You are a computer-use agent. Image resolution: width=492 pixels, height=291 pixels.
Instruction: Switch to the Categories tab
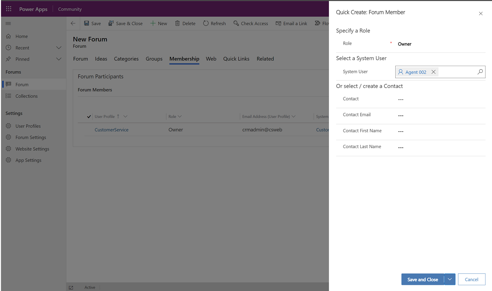(x=126, y=59)
